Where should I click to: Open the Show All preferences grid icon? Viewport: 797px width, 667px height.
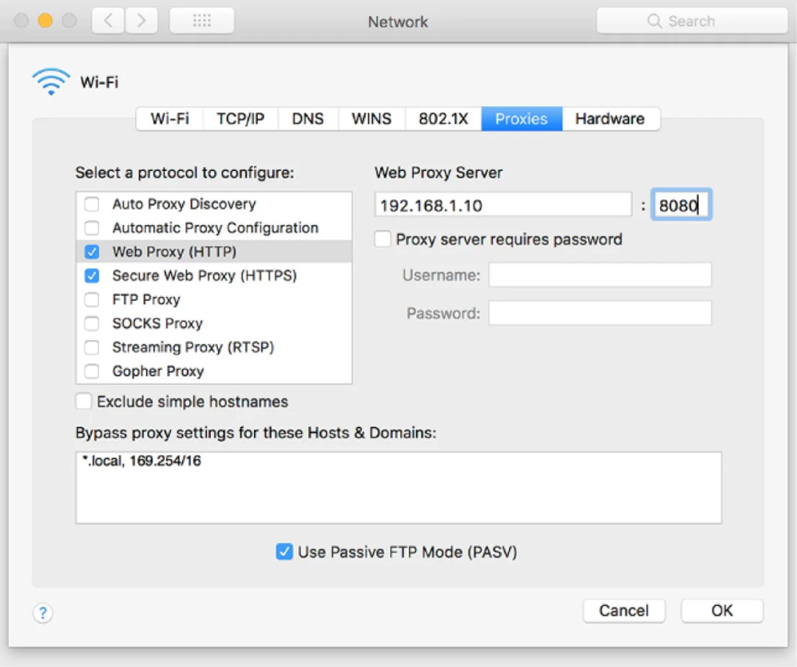pos(202,21)
